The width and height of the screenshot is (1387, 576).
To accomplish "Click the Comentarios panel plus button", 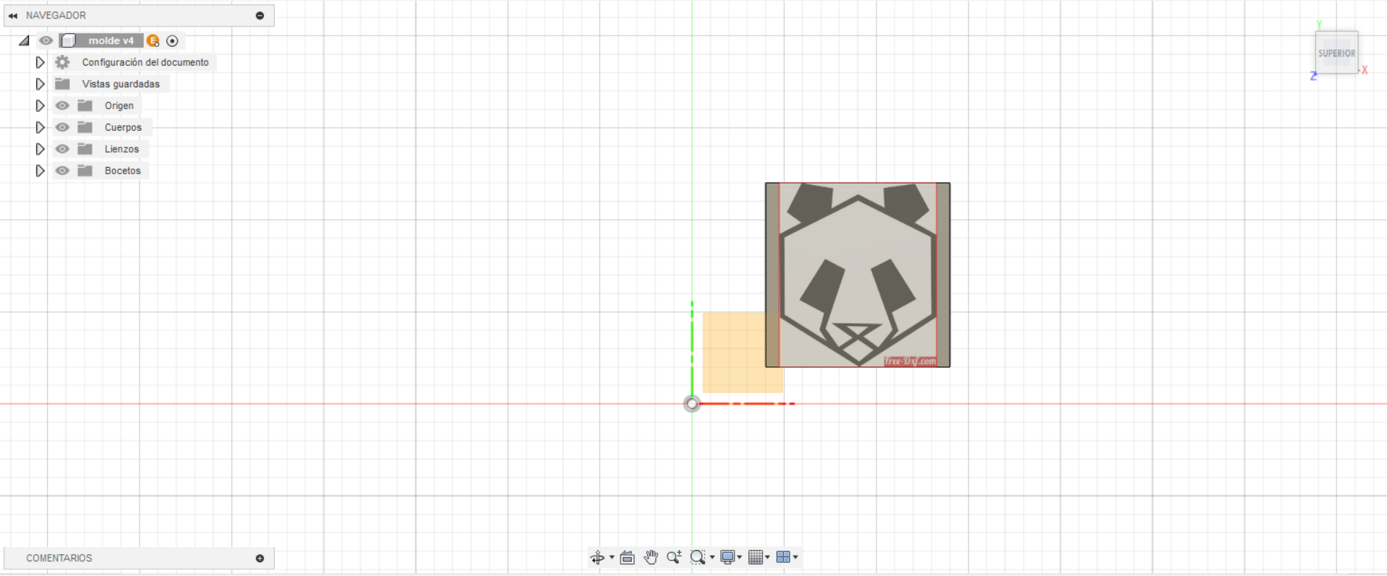I will click(260, 558).
